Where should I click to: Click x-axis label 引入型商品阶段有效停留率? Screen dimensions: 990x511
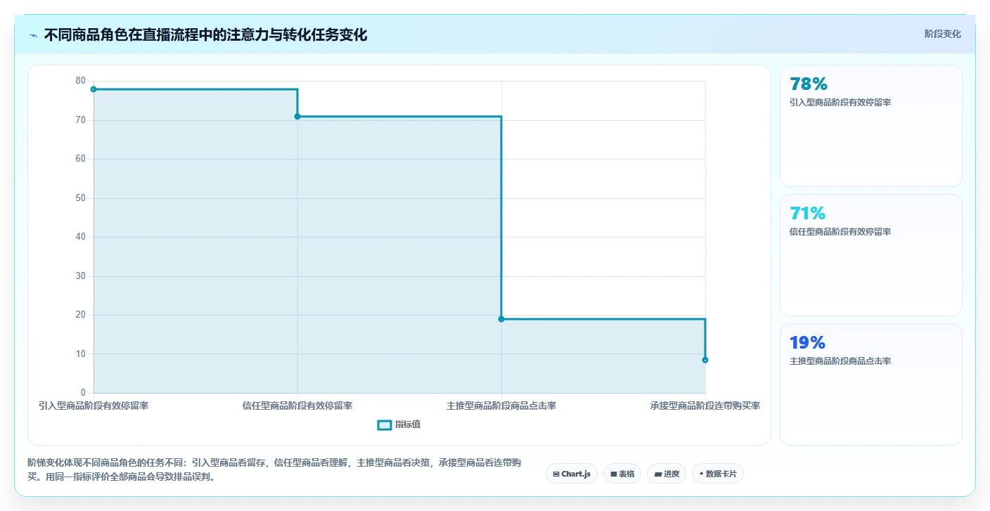click(94, 406)
